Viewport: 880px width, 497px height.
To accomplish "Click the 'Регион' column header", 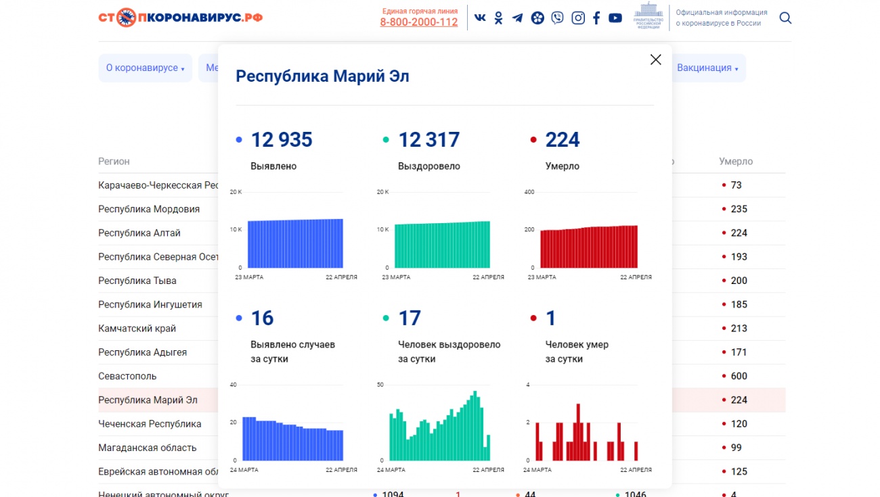I will coord(114,162).
